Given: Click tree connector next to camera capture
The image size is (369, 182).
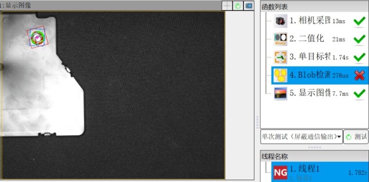Looking at the screenshot, I should click(x=269, y=21).
